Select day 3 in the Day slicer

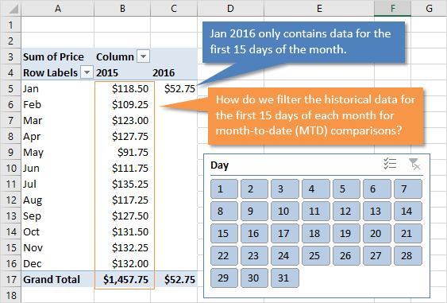285,188
